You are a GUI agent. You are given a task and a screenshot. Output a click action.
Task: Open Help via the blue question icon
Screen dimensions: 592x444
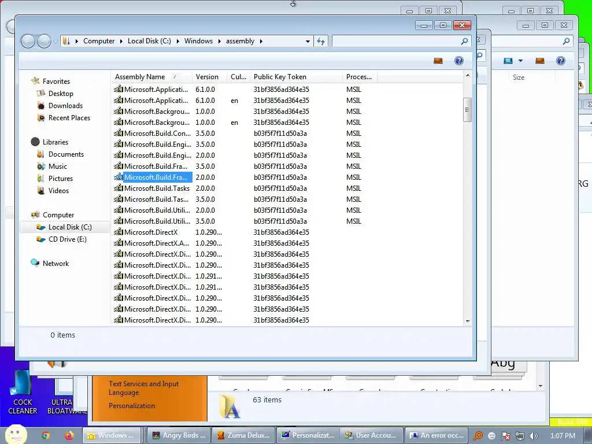point(458,61)
